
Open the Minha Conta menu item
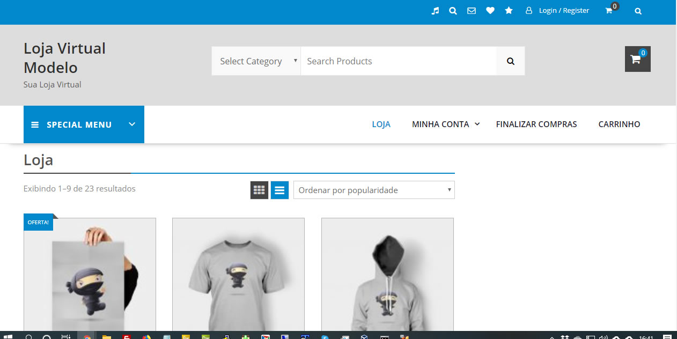[440, 124]
